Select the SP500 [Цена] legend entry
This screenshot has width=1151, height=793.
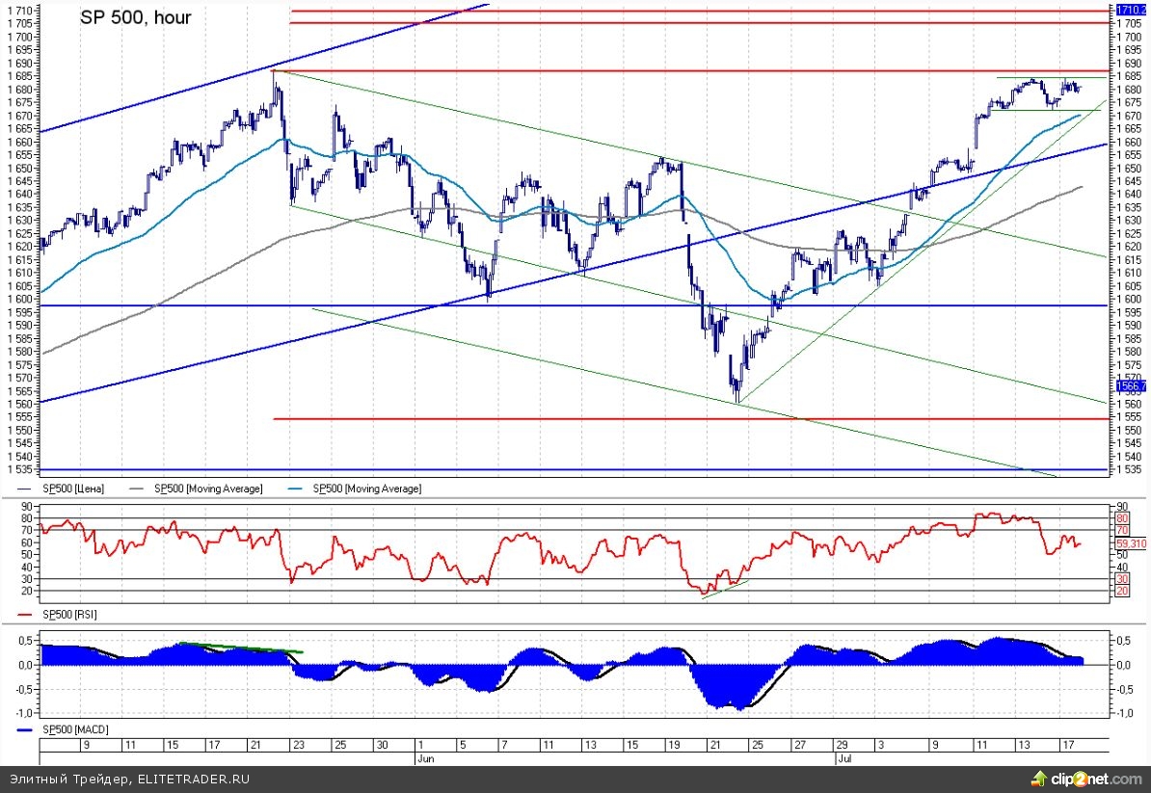(x=72, y=489)
